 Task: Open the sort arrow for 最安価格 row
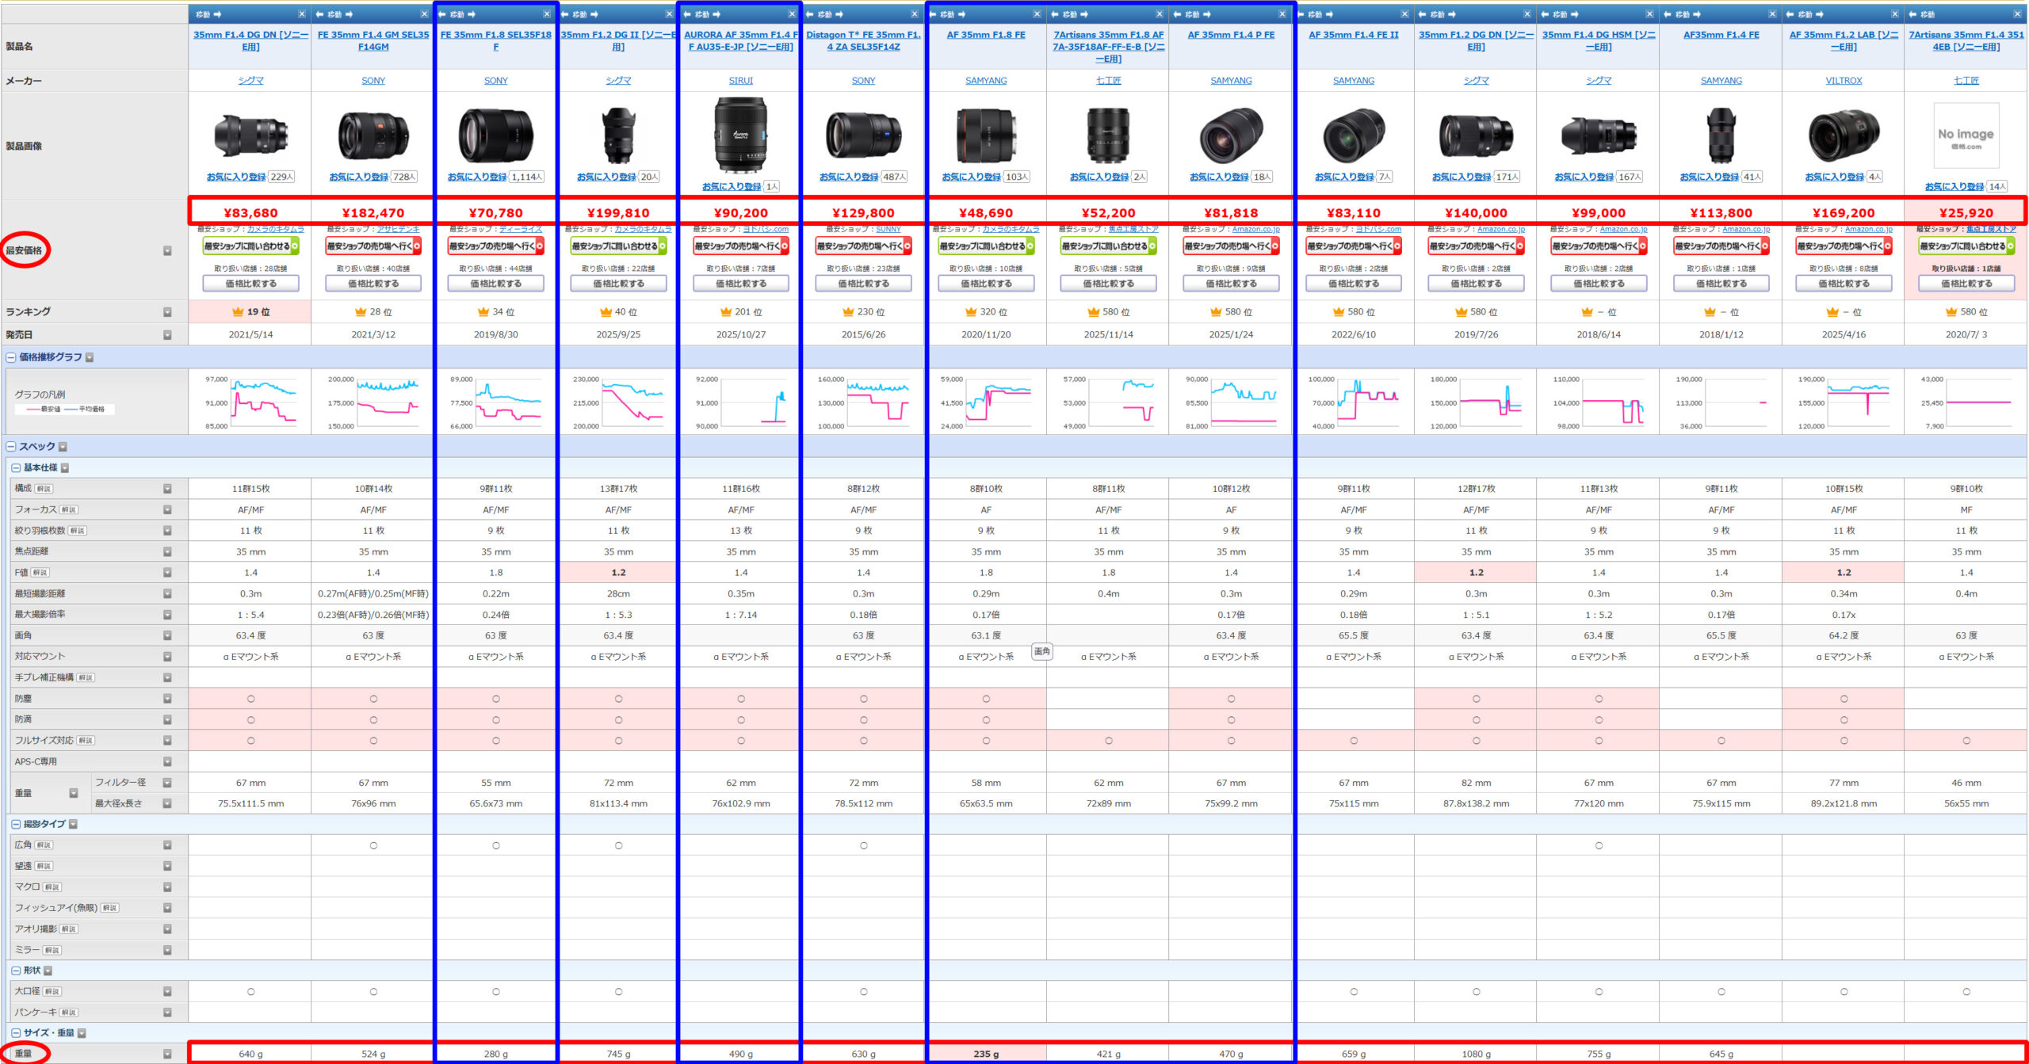tap(167, 251)
